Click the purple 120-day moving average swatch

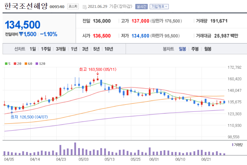pos(37,64)
